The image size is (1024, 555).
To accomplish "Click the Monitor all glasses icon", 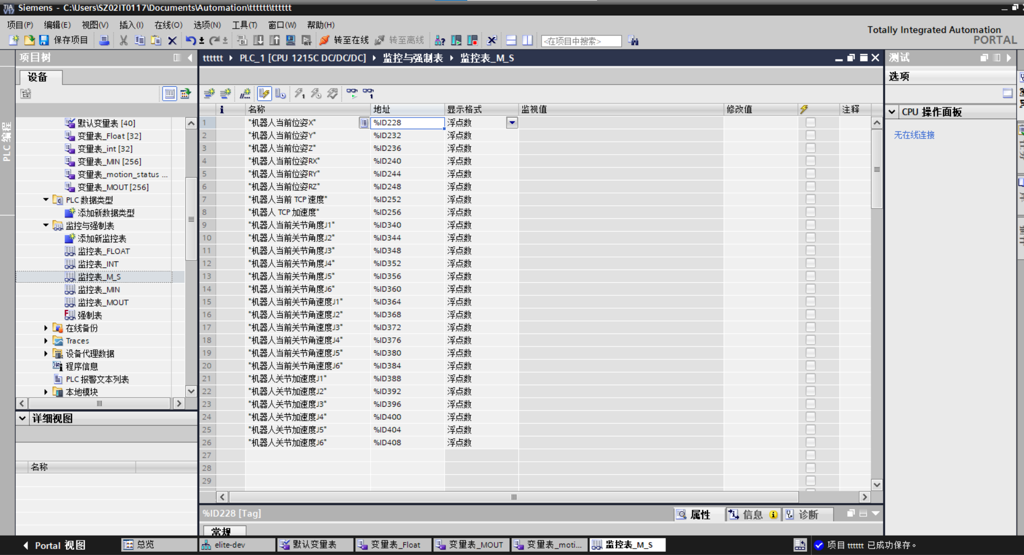I will 352,93.
